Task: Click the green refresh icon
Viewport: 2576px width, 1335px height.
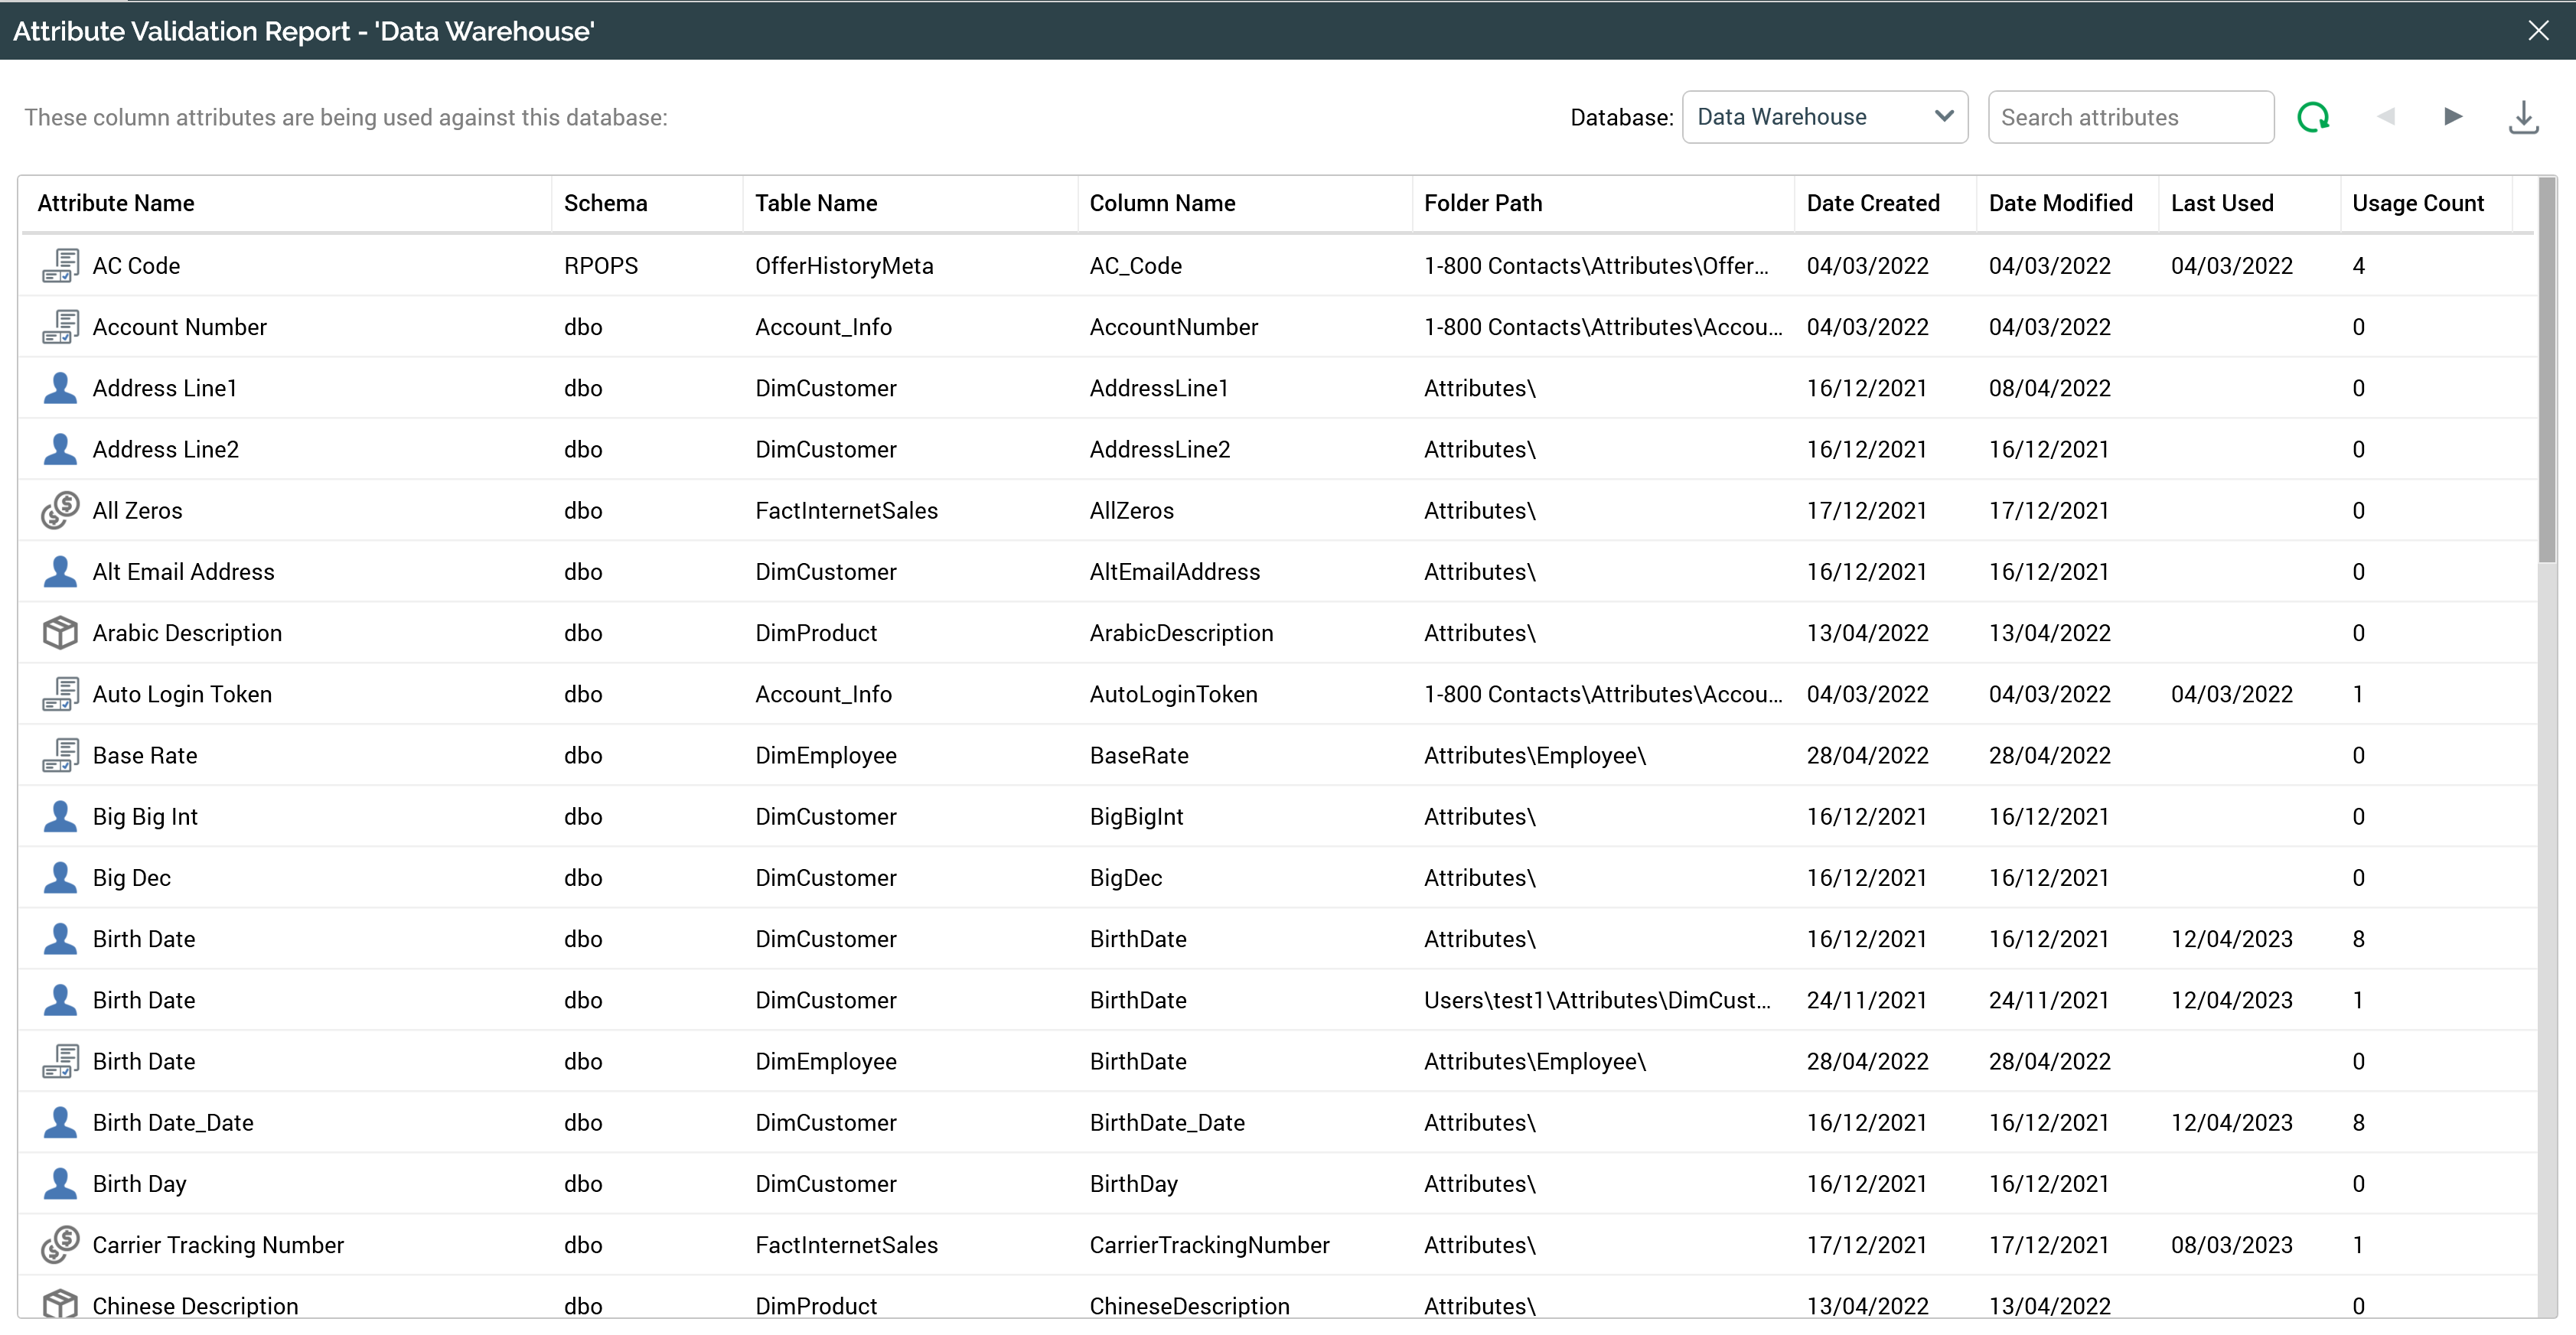Action: 2313,117
